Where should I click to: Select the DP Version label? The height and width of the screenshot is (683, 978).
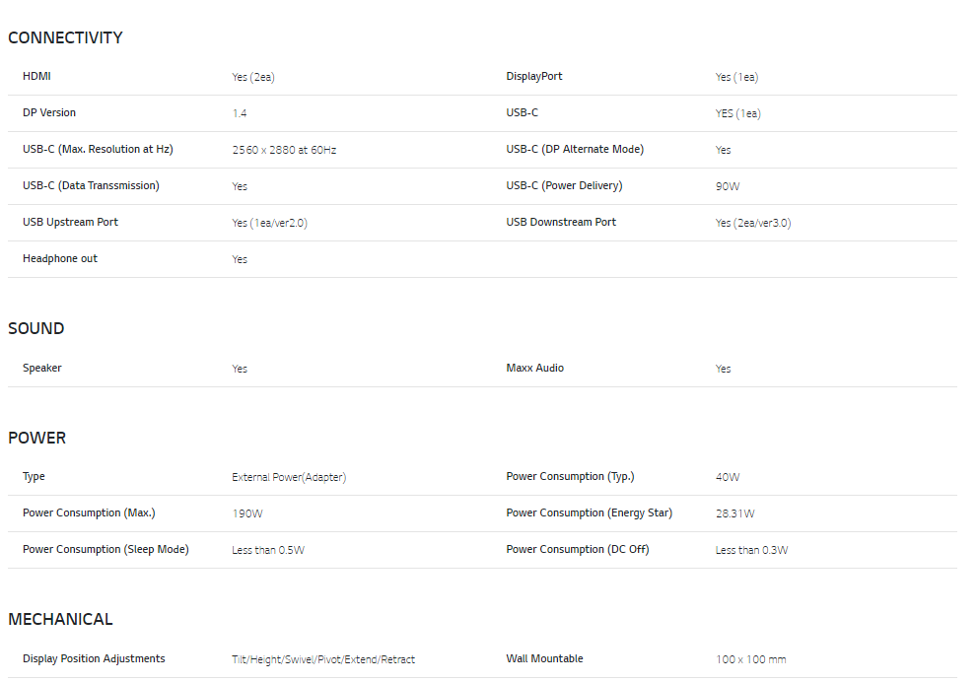49,113
